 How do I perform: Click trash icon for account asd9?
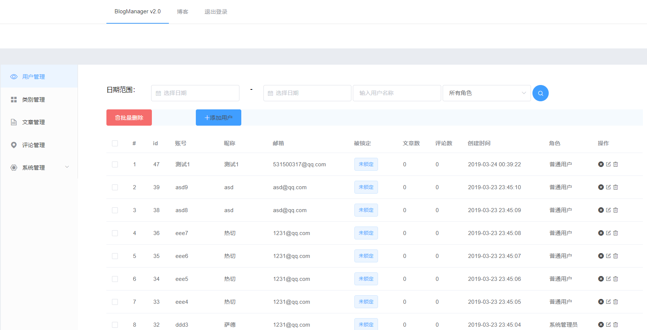(616, 187)
